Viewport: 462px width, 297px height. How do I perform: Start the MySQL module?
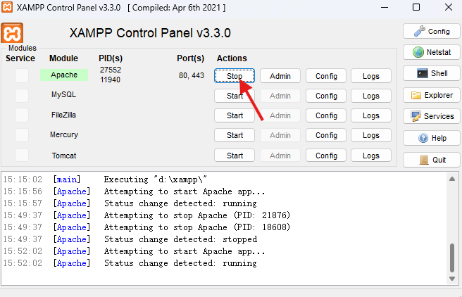235,96
